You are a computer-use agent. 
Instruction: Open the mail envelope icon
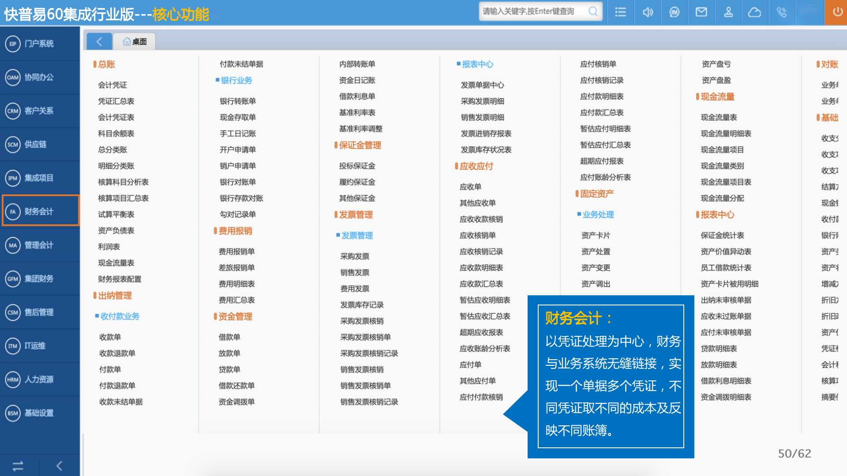[x=701, y=12]
